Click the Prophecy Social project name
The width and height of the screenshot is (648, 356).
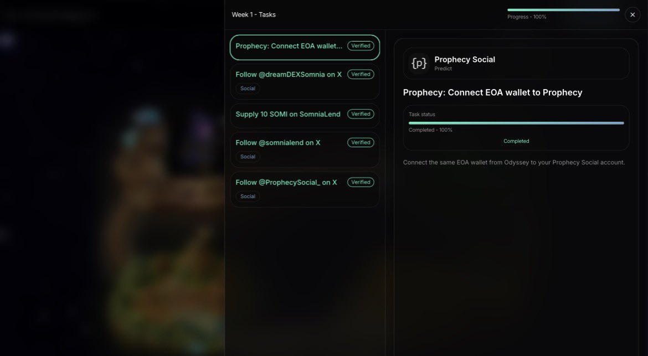click(x=465, y=59)
